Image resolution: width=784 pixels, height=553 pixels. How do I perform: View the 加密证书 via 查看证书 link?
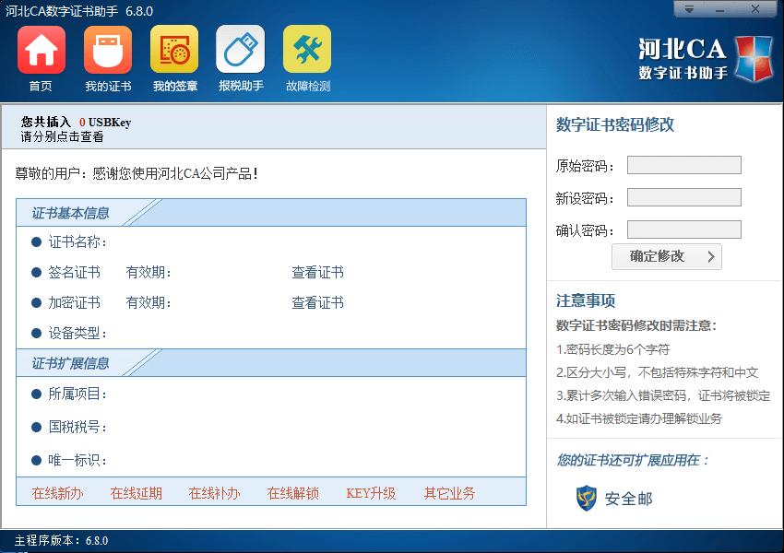[x=317, y=302]
